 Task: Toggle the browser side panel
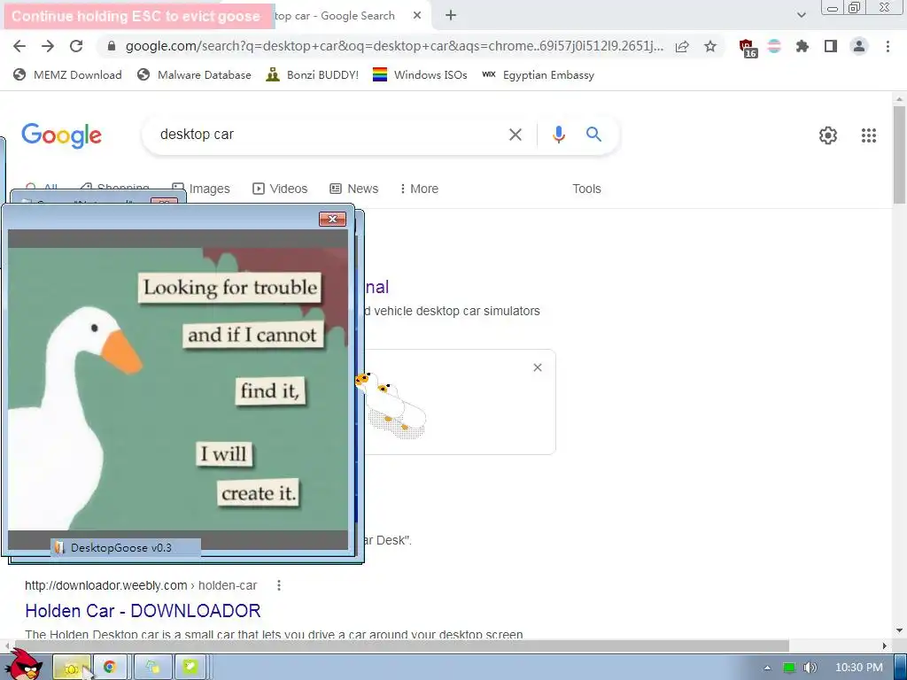click(831, 46)
